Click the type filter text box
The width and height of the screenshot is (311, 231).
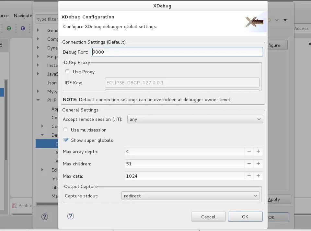click(47, 19)
